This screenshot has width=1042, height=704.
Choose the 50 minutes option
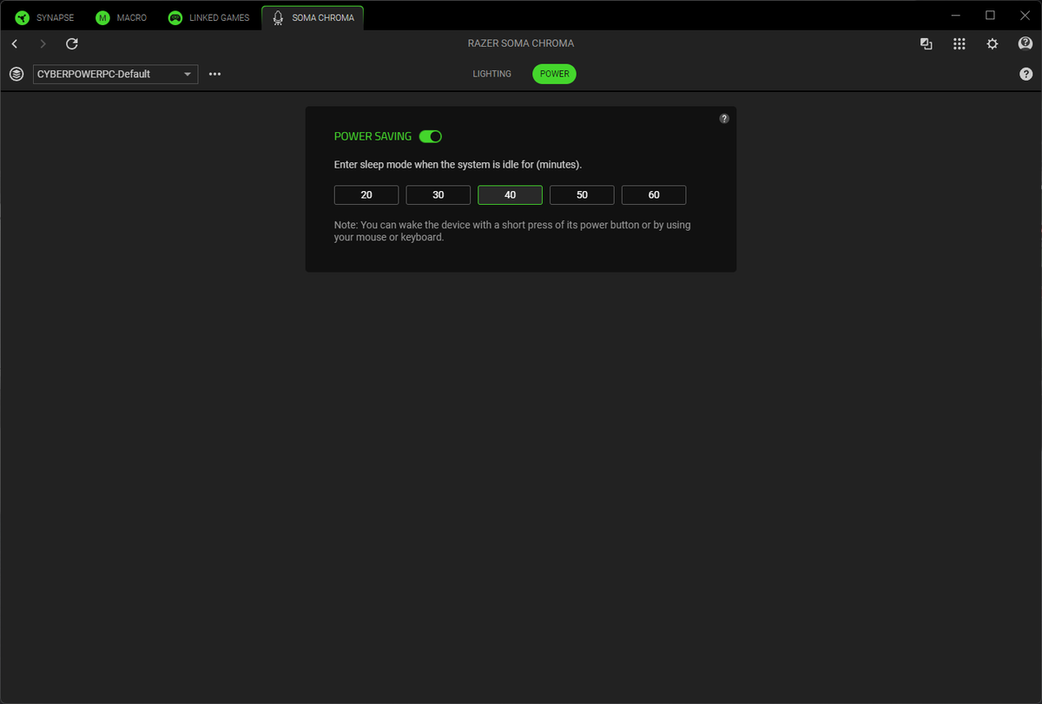click(x=582, y=195)
